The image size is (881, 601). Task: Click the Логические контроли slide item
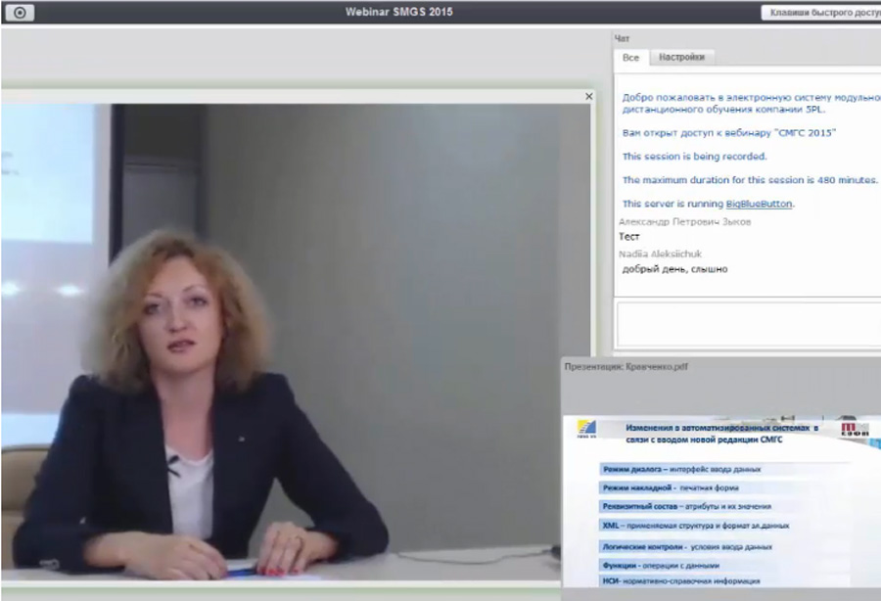tap(687, 545)
